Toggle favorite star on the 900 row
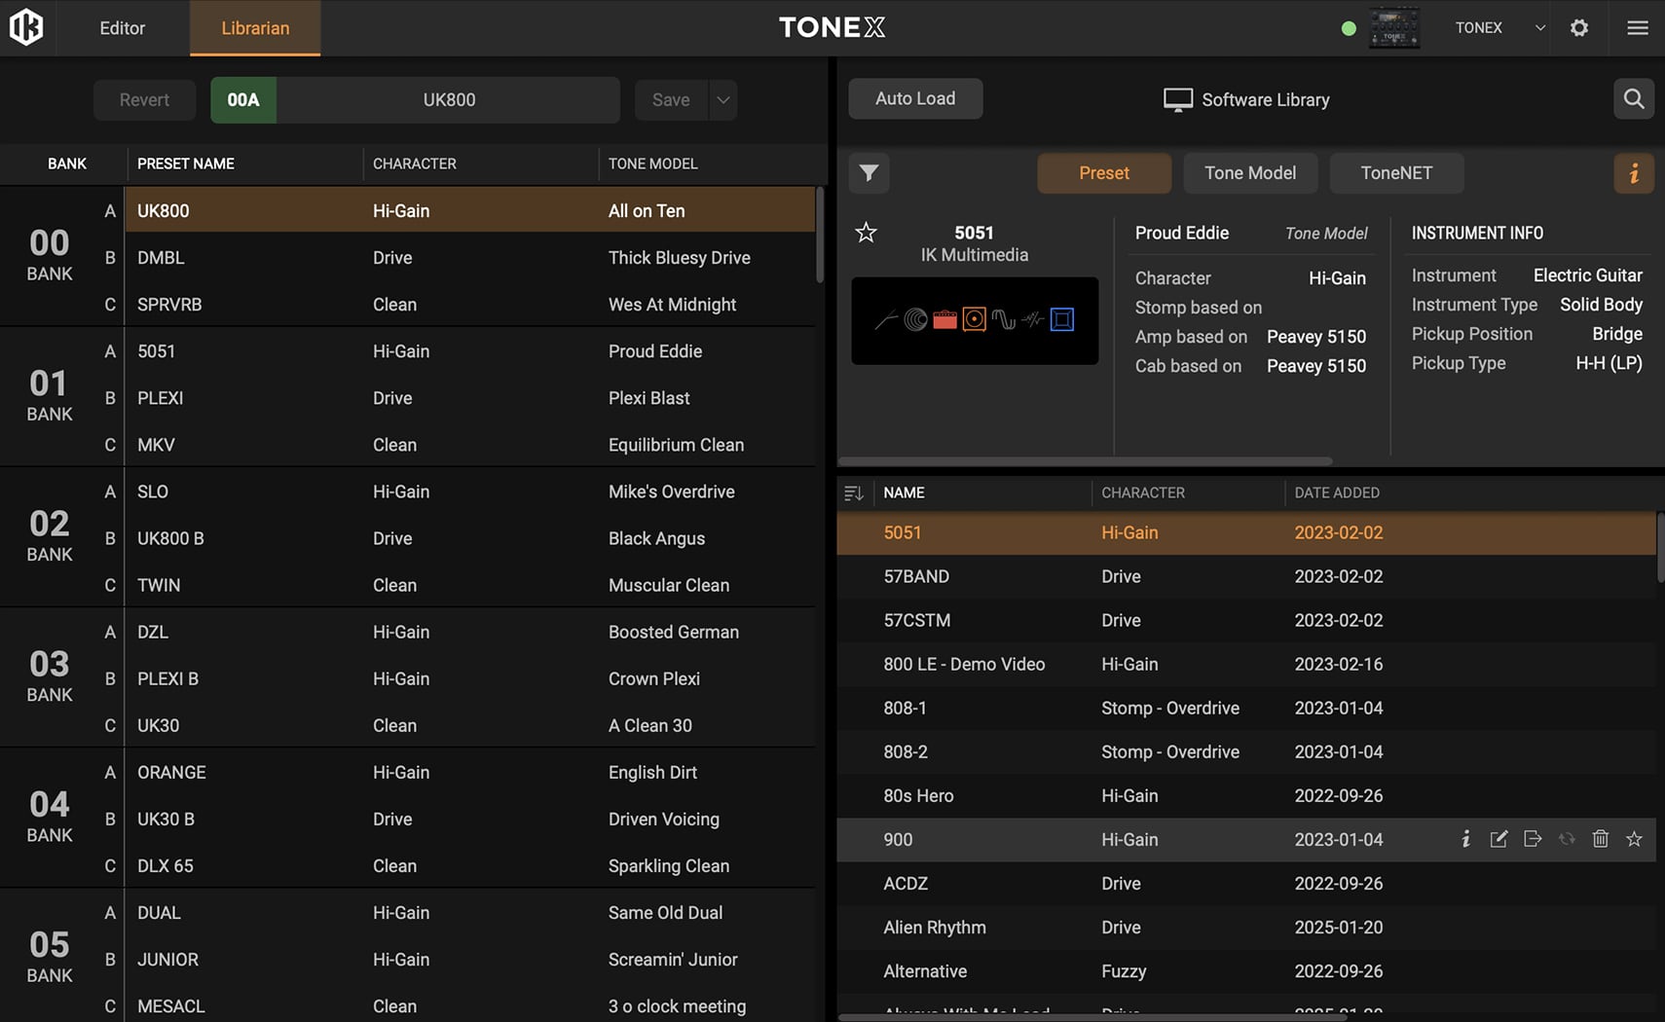This screenshot has height=1022, width=1665. (1634, 839)
